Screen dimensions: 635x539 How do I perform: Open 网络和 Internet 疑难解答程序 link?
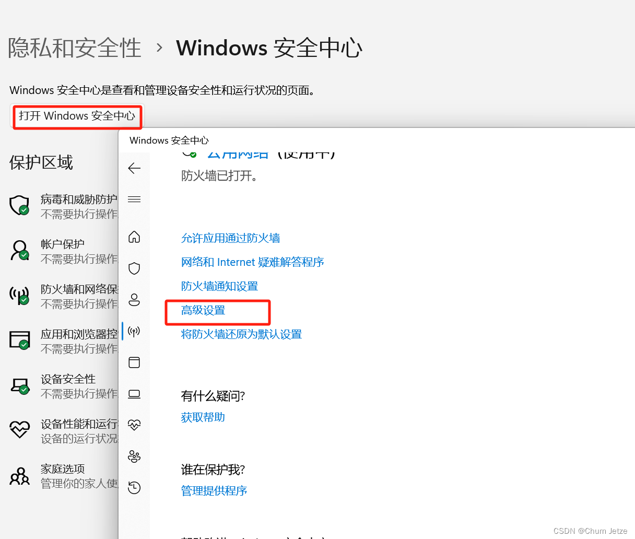tap(252, 262)
